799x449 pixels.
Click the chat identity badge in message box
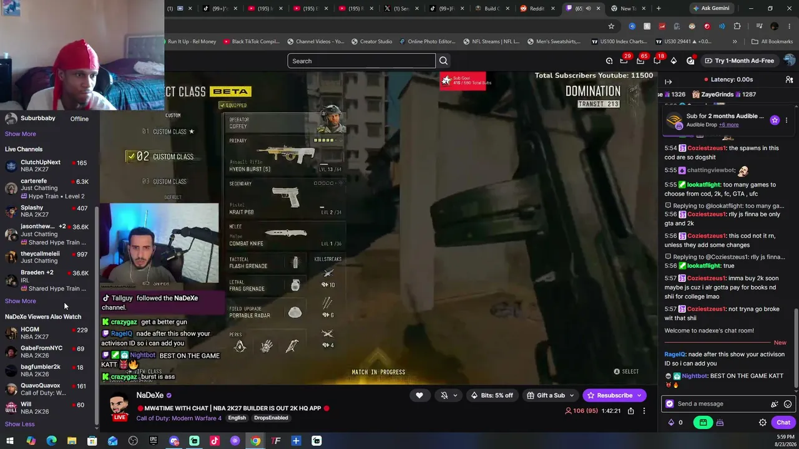click(670, 404)
